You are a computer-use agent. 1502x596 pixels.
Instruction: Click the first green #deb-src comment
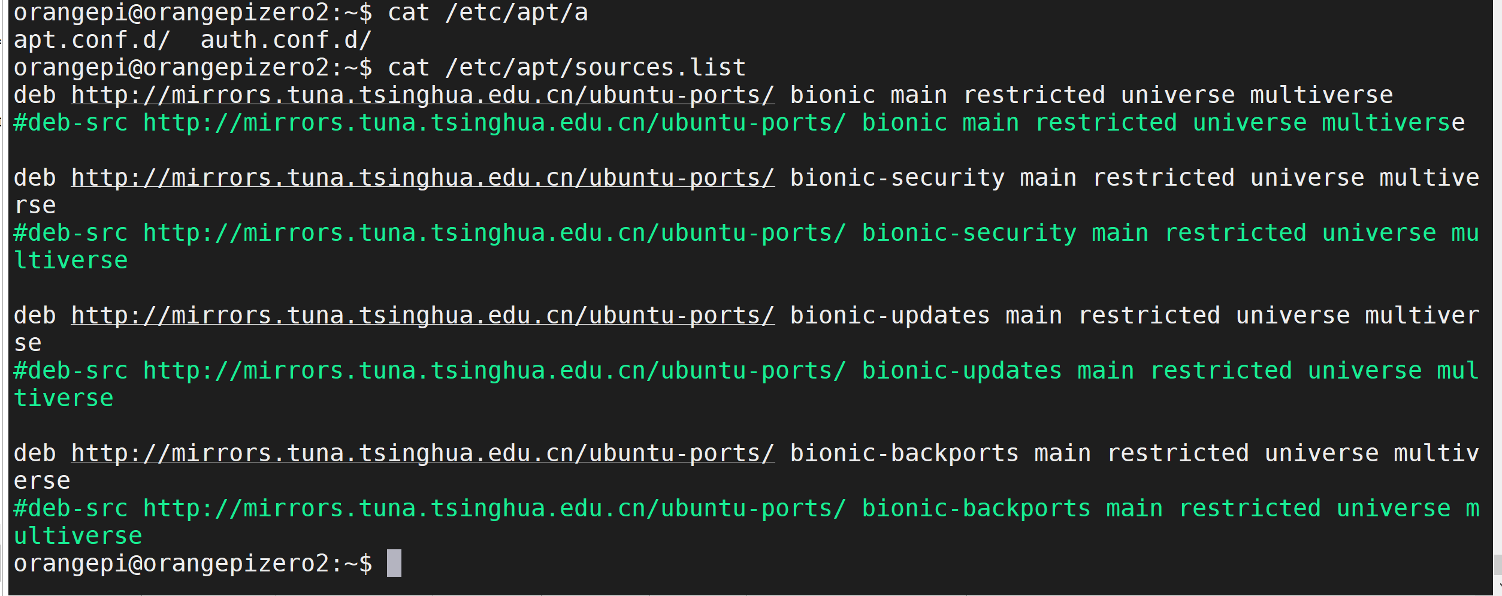71,123
